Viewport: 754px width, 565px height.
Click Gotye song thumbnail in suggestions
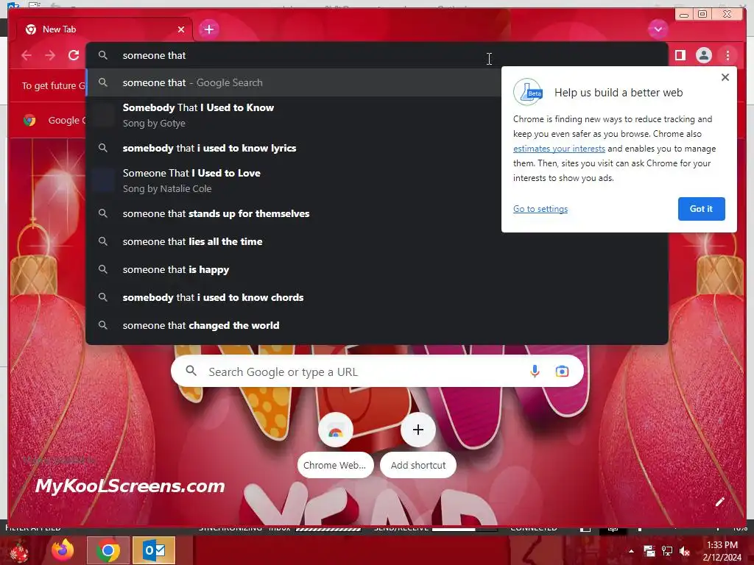click(103, 115)
